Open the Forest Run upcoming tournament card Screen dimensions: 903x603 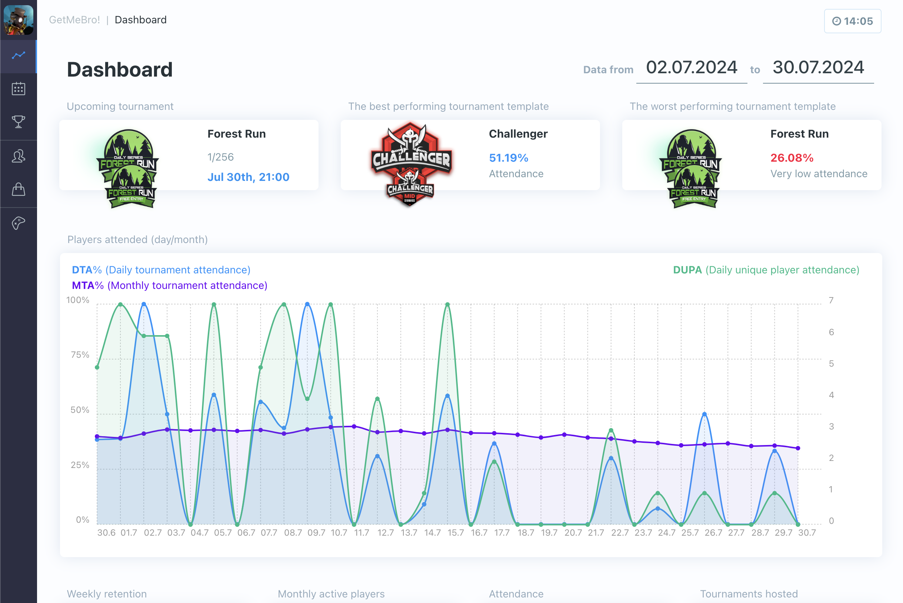(x=189, y=155)
